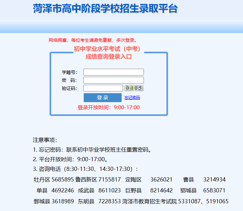Click note 2 平台开放时间 line
This screenshot has width=243, height=211.
[70, 159]
